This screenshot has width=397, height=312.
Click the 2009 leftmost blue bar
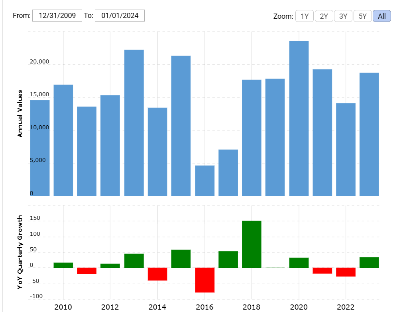coord(40,148)
